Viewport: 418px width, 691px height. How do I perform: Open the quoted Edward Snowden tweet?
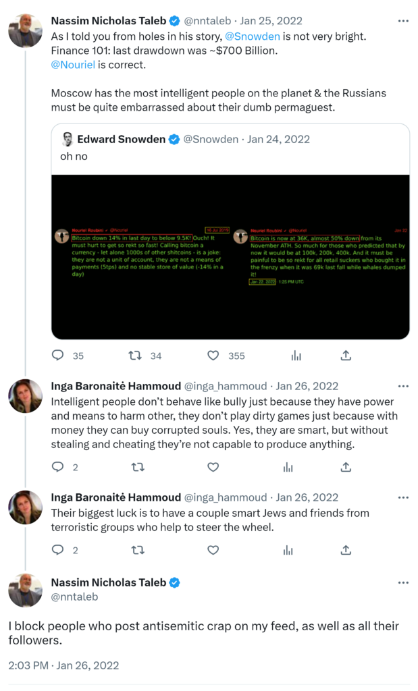point(230,148)
